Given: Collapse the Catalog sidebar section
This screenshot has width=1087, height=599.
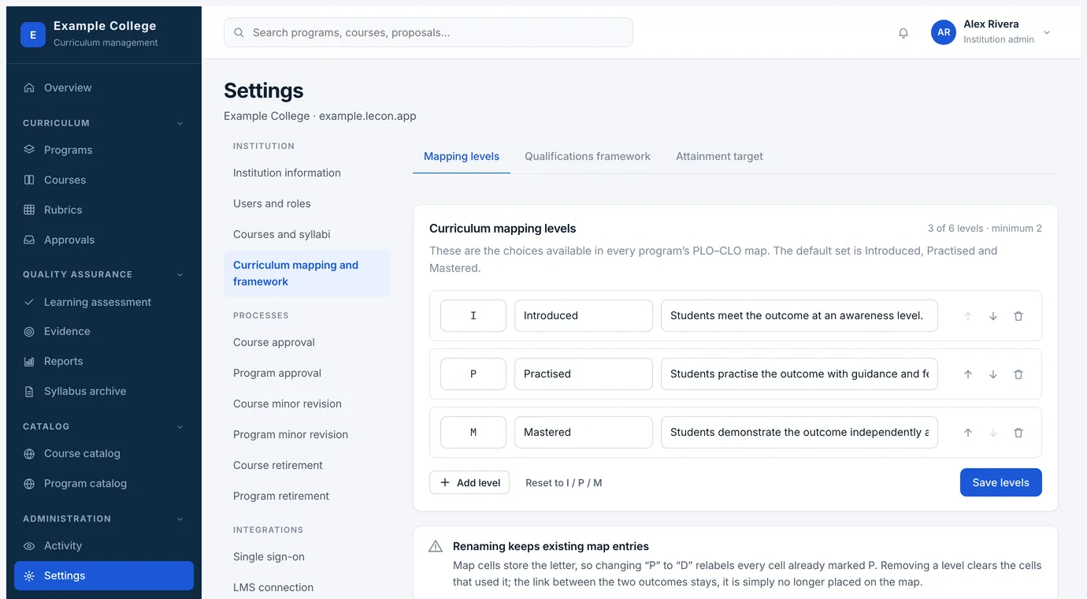Looking at the screenshot, I should click(x=180, y=427).
